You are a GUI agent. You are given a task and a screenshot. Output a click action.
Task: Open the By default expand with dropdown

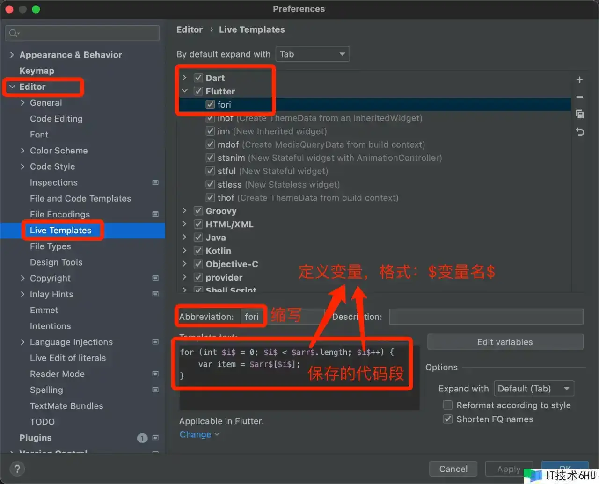313,54
